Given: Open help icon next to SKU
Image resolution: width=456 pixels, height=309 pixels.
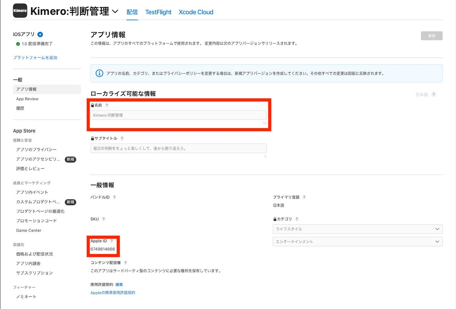Looking at the screenshot, I should tap(103, 219).
